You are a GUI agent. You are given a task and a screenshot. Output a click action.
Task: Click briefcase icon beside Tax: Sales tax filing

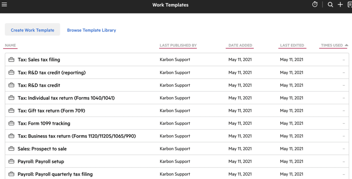tap(11, 60)
